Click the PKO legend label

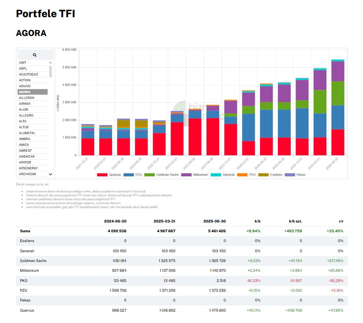pos(252,175)
